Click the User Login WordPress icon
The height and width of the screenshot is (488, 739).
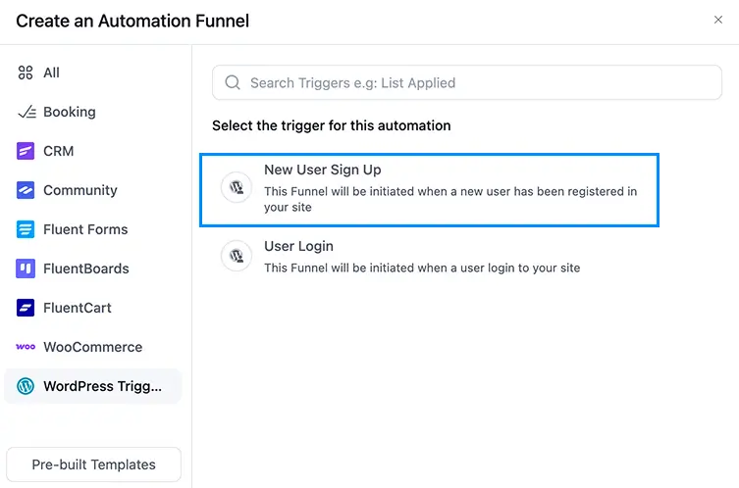[x=237, y=256]
